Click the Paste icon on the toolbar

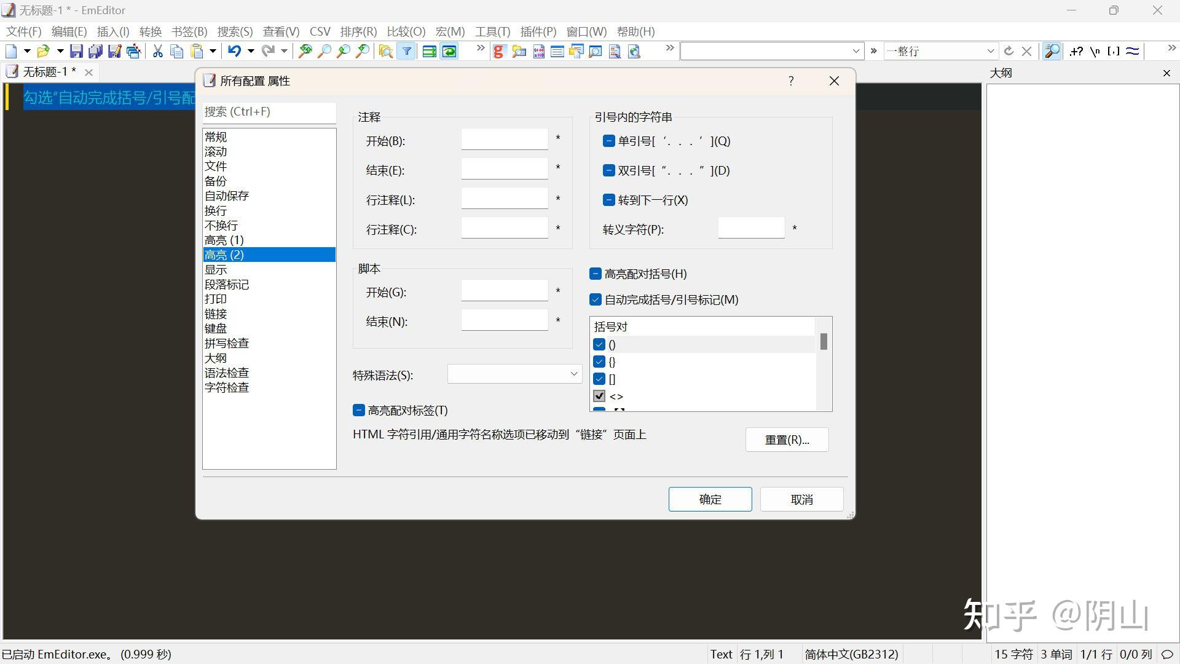(x=197, y=51)
